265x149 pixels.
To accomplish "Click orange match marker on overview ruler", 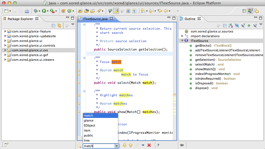I will click(174, 95).
